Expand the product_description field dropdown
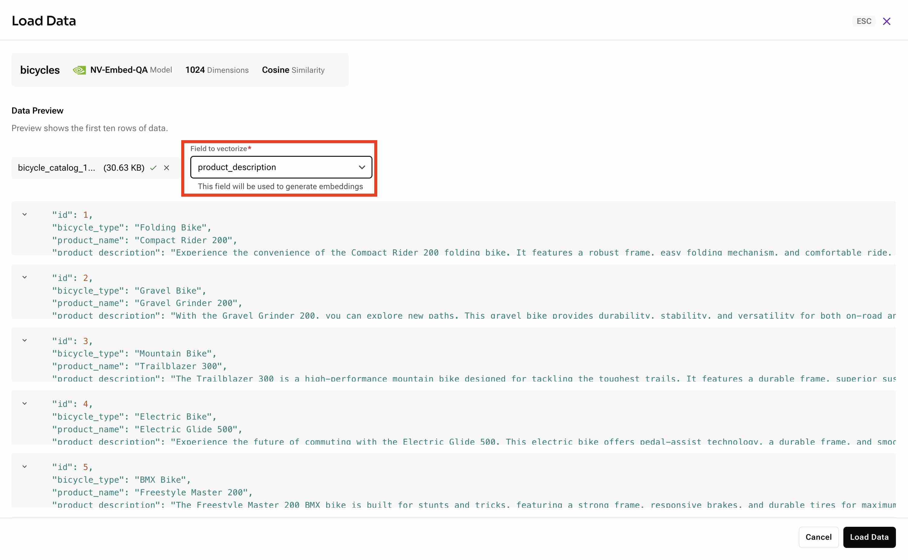Screen dimensions: 908x560 [361, 167]
